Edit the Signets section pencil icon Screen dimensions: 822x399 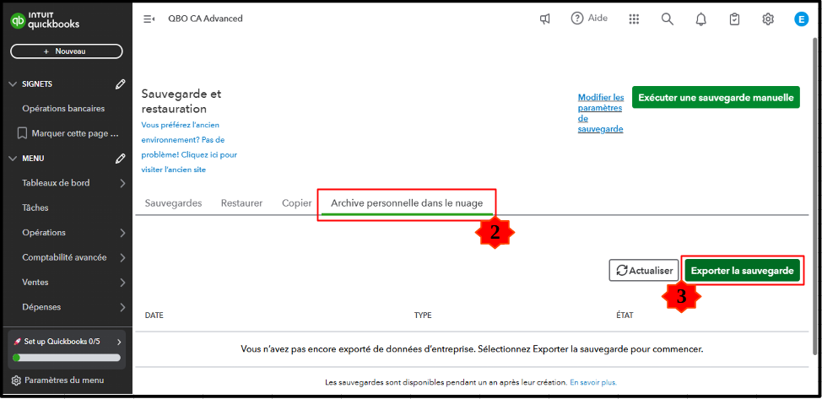coord(121,84)
